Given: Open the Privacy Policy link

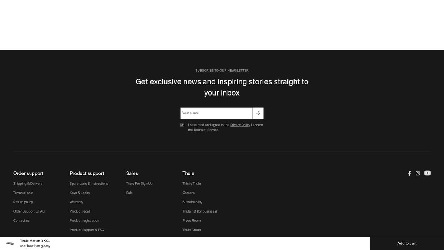Looking at the screenshot, I should (x=240, y=125).
